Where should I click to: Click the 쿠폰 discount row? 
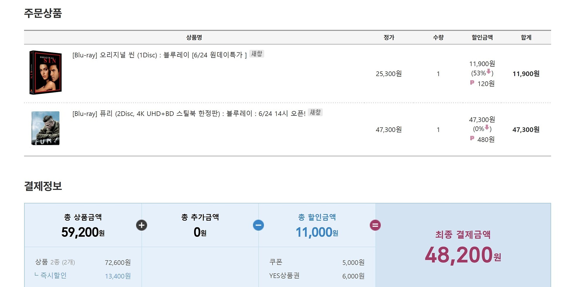(317, 262)
